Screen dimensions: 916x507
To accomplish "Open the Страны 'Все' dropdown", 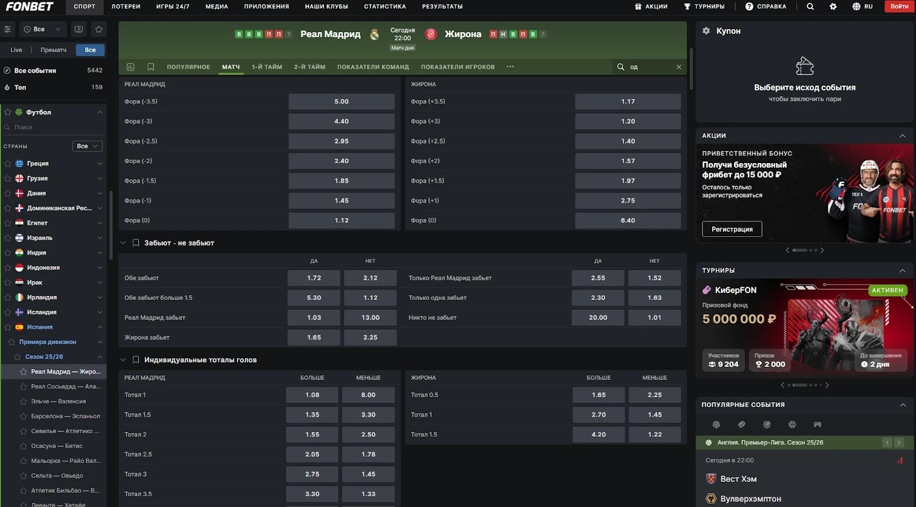I will pyautogui.click(x=87, y=146).
